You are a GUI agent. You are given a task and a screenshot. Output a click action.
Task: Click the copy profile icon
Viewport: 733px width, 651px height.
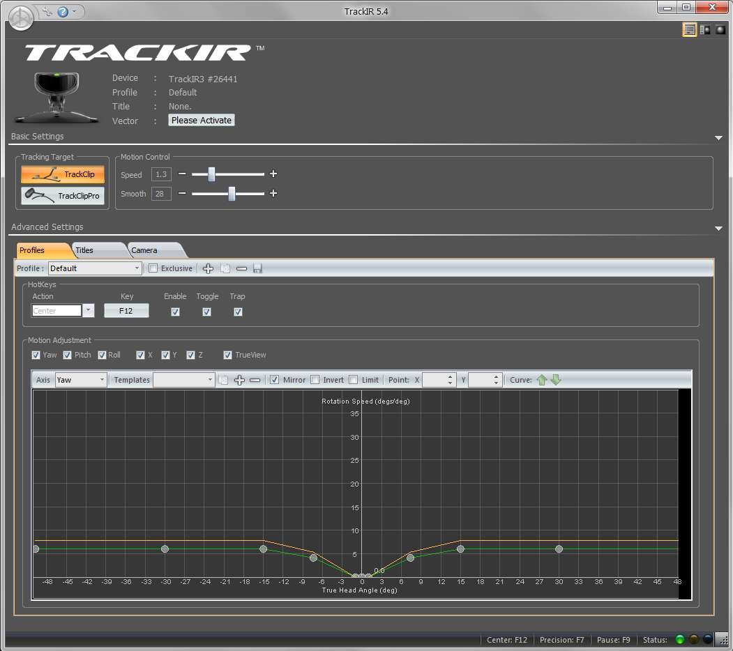[x=225, y=268]
